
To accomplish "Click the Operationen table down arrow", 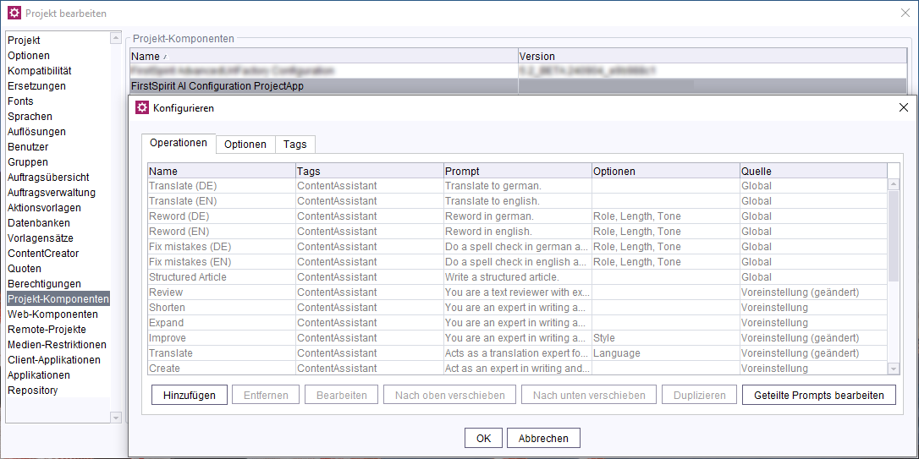I will coord(894,369).
